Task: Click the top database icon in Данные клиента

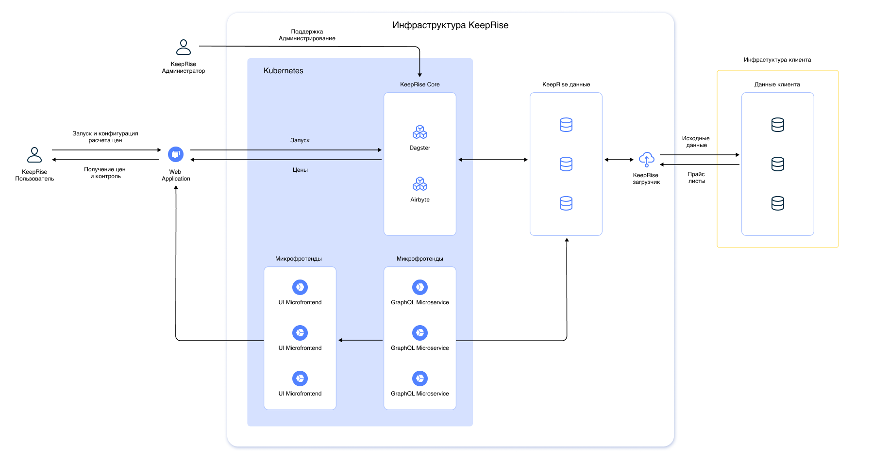Action: 778,125
